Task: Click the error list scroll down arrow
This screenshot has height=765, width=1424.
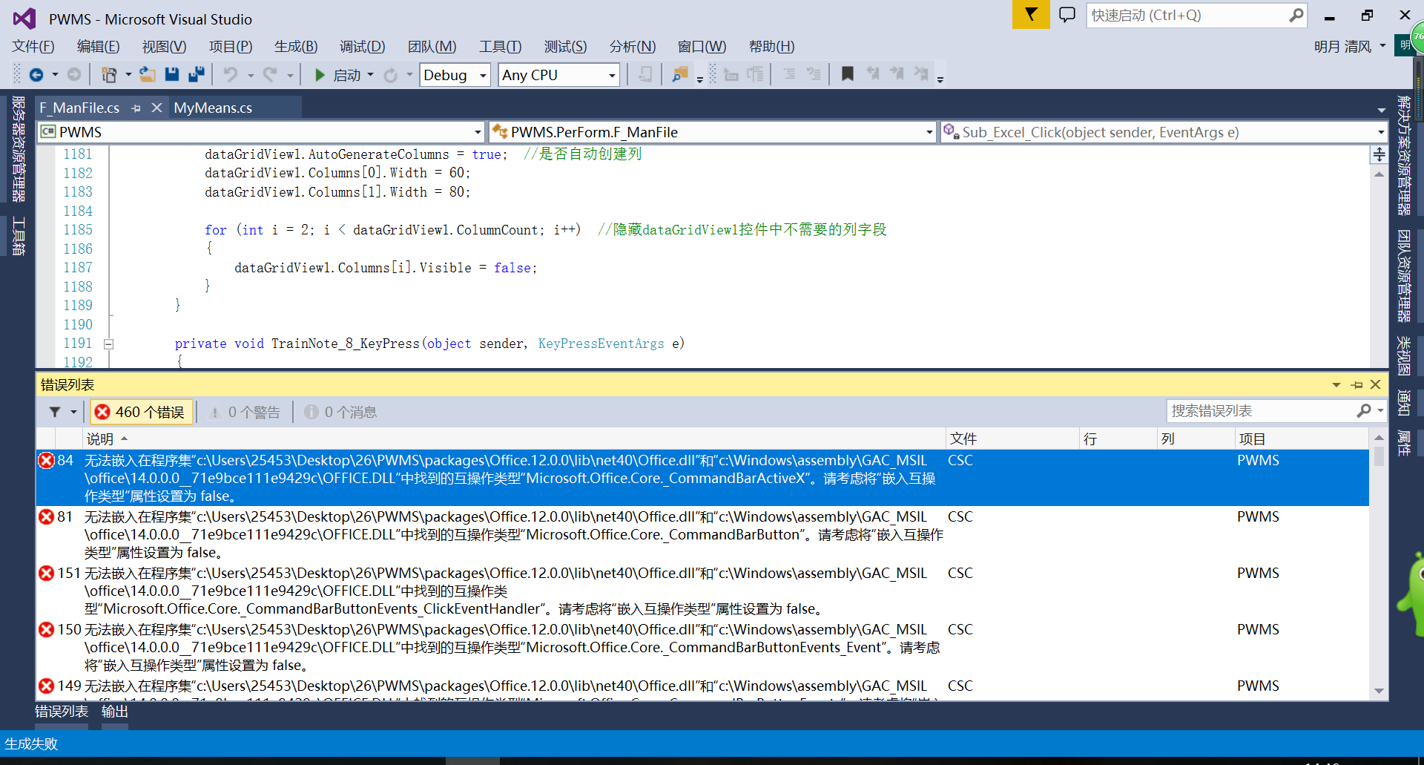Action: (x=1379, y=691)
